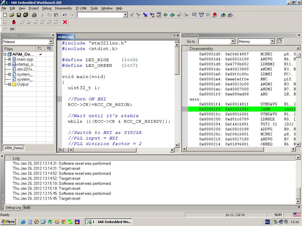Screen dimensions: 302x226
Task: Click the Undo arrow icon
Action: [x=65, y=15]
